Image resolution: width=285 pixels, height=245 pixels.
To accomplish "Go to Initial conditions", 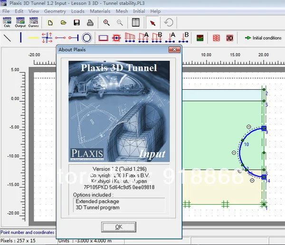I will pyautogui.click(x=263, y=38).
